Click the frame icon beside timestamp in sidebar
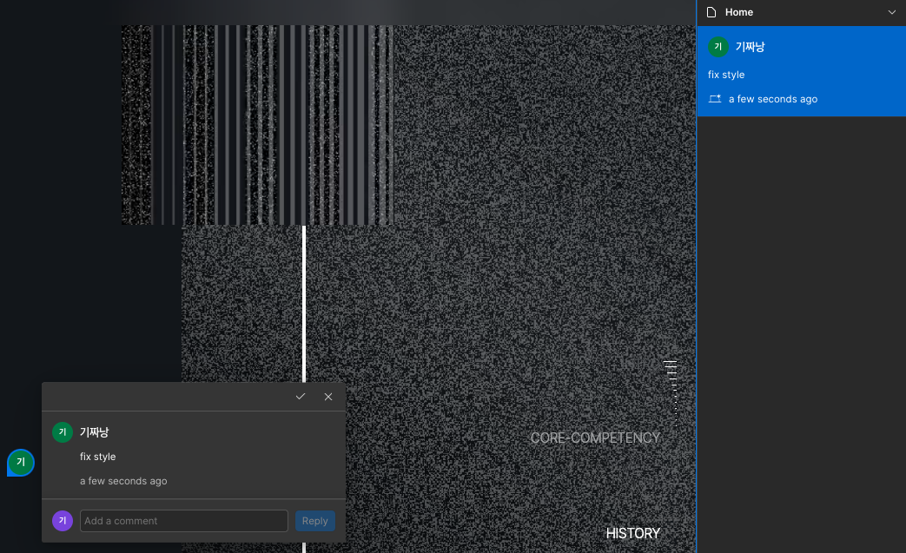Image resolution: width=906 pixels, height=553 pixels. coord(715,99)
